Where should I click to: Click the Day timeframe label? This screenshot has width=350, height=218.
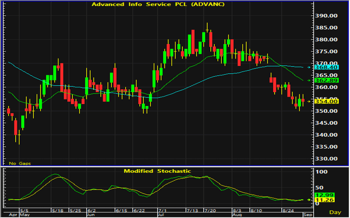(x=335, y=212)
